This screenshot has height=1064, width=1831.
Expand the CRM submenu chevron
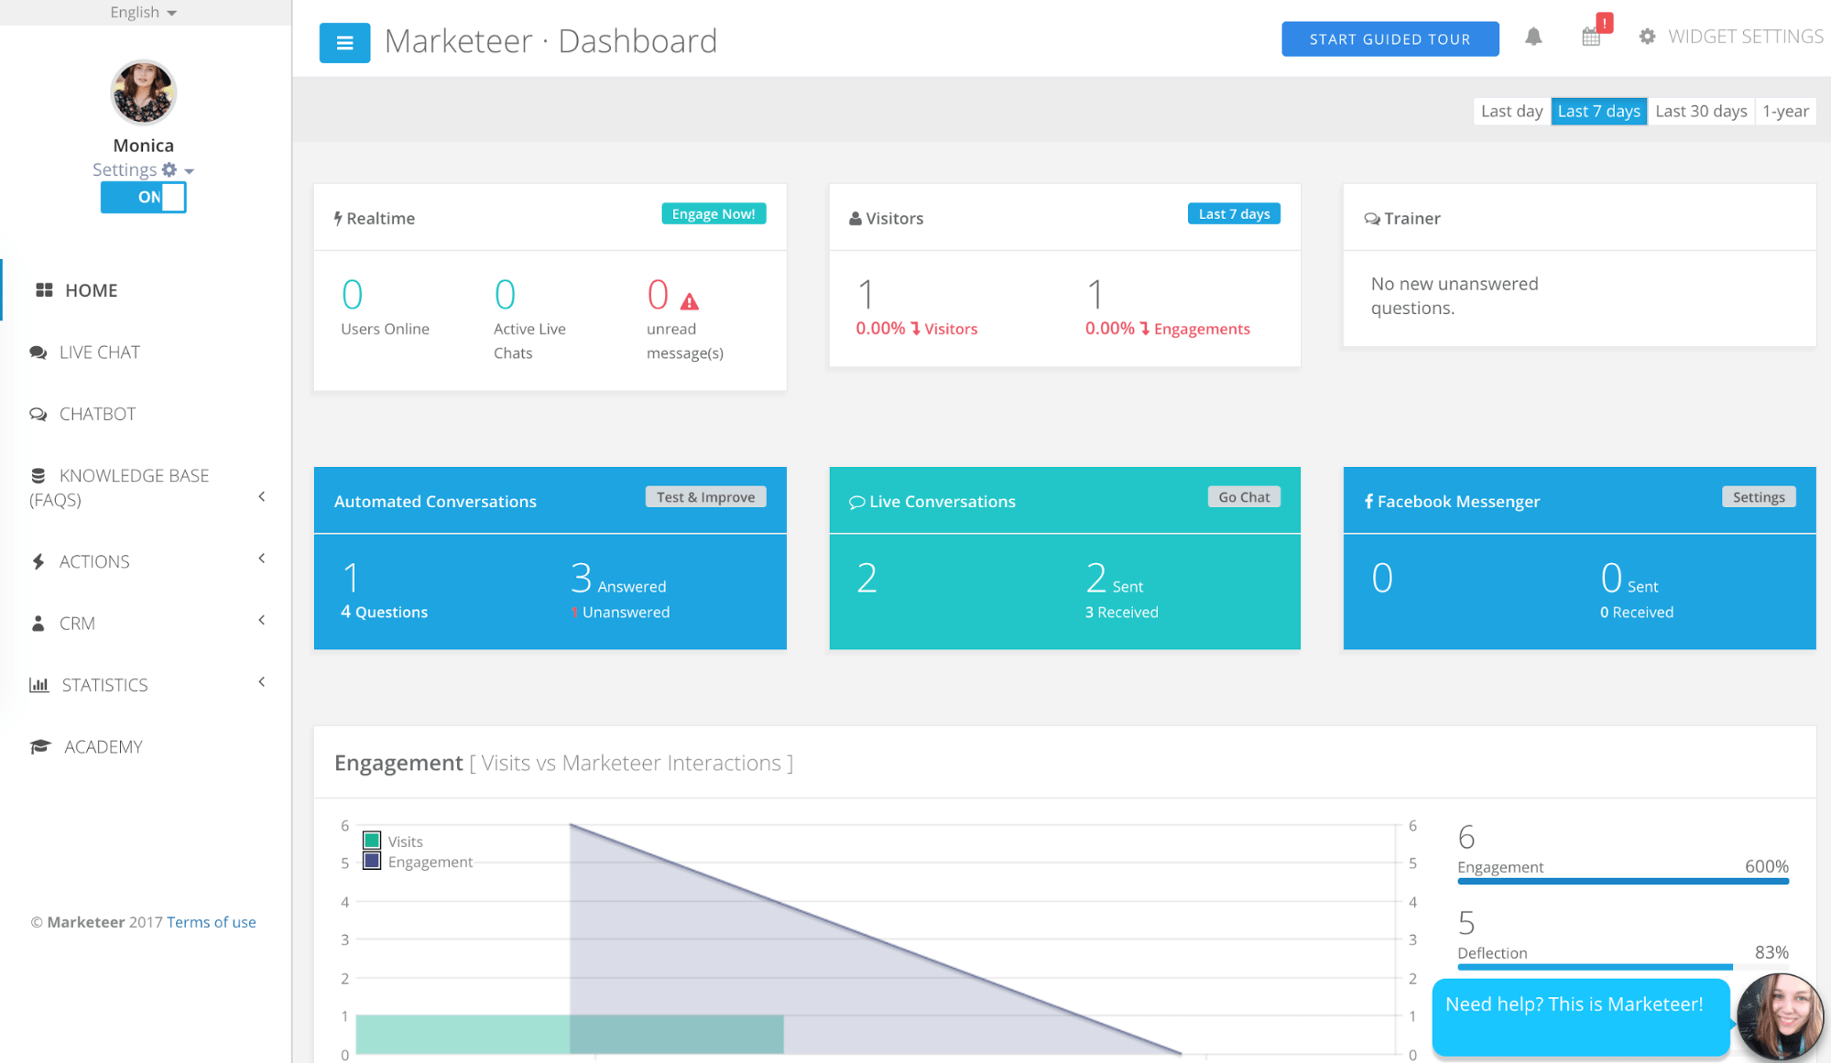point(262,620)
